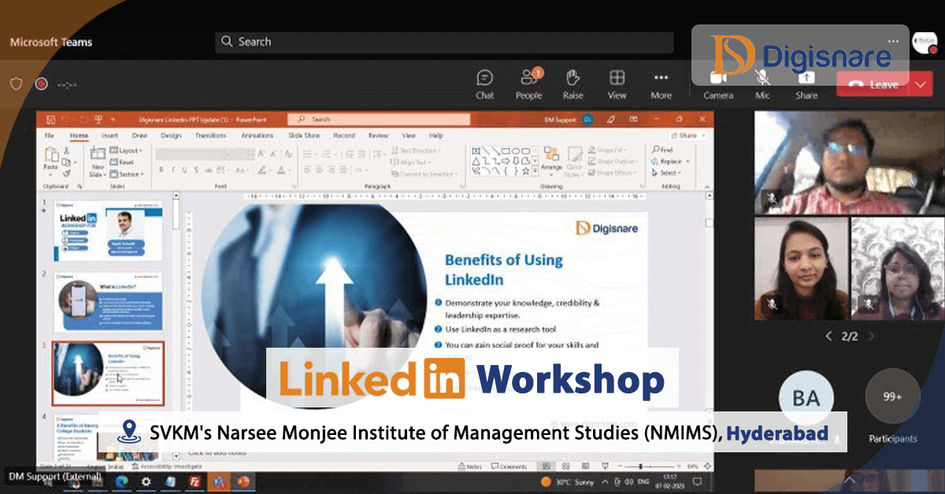Go to next page of video tiles
Screen dimensions: 945x494
coord(870,336)
